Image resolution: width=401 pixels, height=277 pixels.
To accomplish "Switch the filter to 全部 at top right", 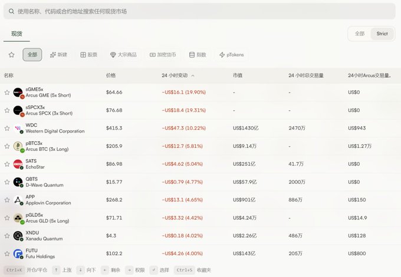I will (360, 34).
